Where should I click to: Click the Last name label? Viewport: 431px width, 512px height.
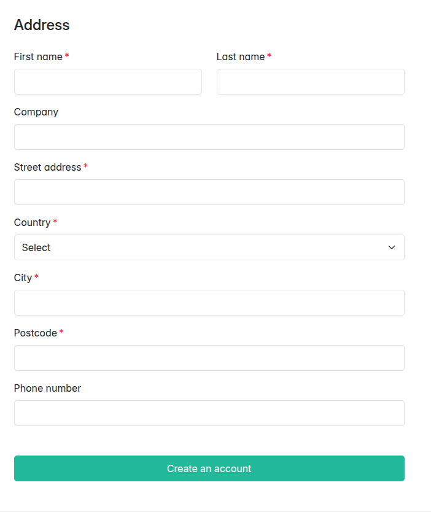point(241,56)
